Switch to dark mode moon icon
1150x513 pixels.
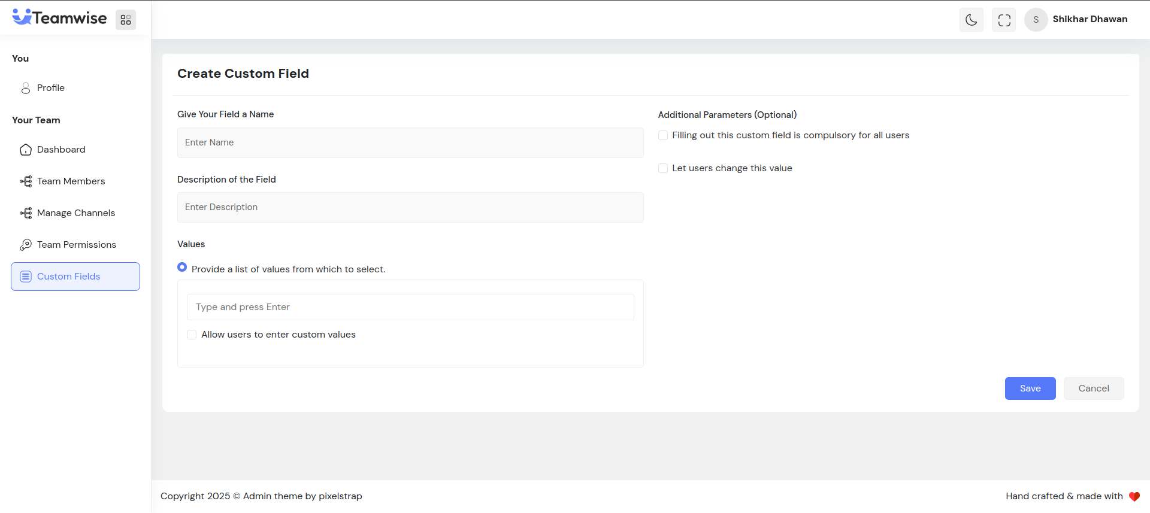[x=971, y=20]
